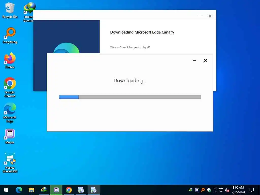Click 'We can't wait for you to try it!' text

pos(130,47)
